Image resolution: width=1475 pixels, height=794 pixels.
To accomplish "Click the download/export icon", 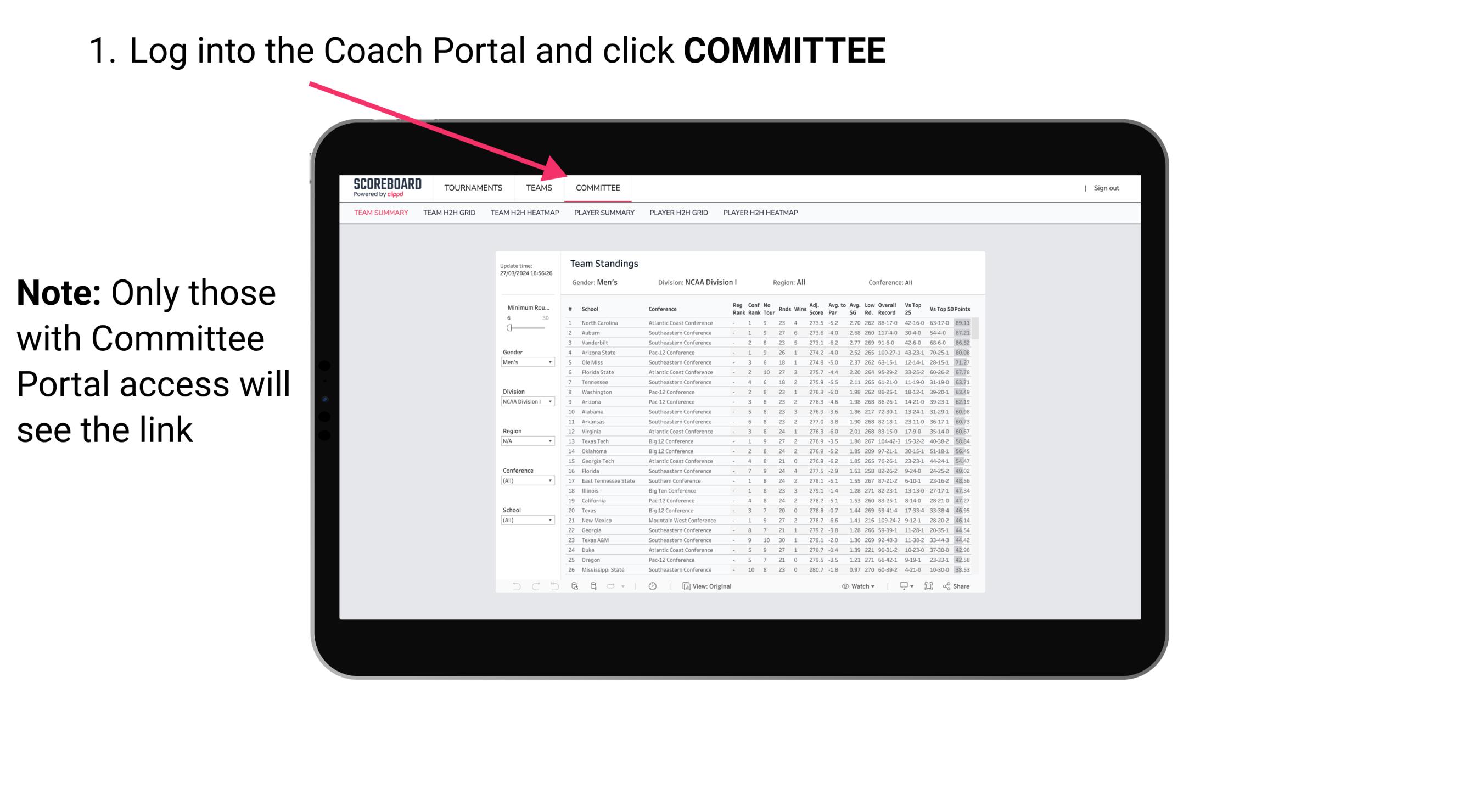I will (901, 586).
